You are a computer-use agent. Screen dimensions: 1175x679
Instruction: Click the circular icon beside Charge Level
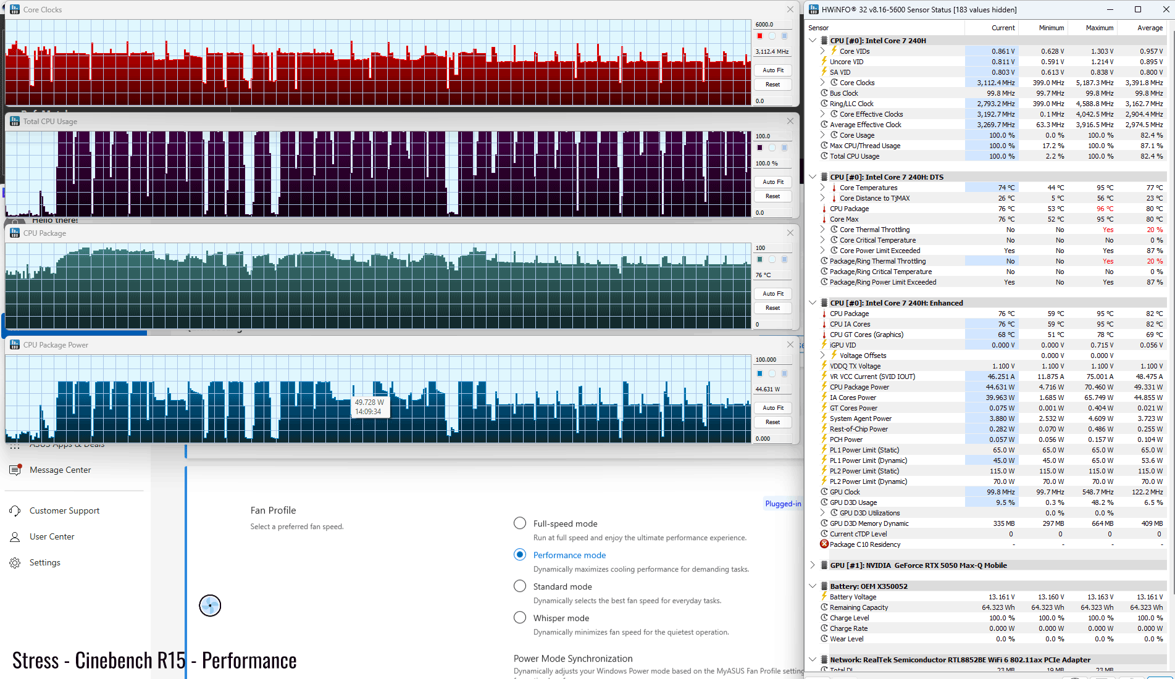pos(824,618)
